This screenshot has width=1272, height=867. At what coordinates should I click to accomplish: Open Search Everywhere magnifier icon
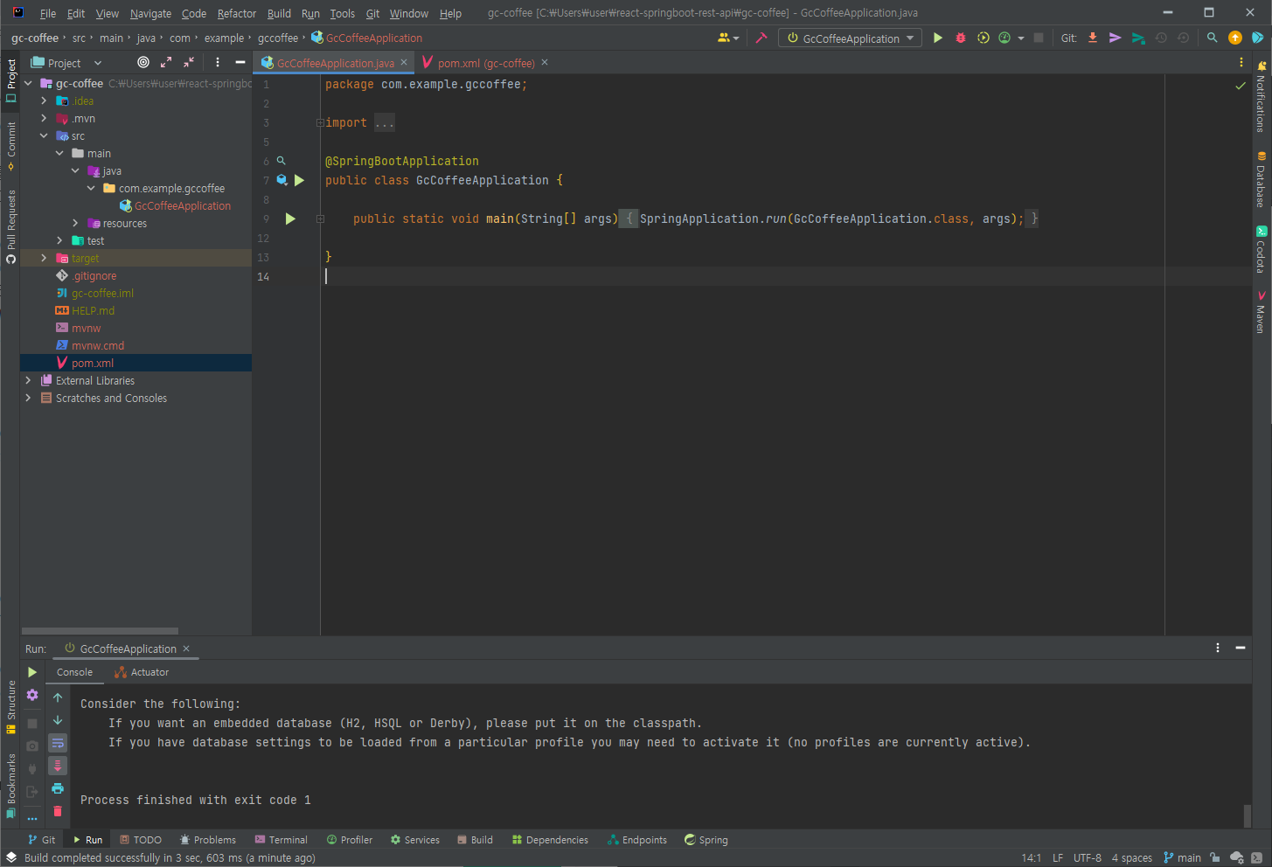(1212, 38)
